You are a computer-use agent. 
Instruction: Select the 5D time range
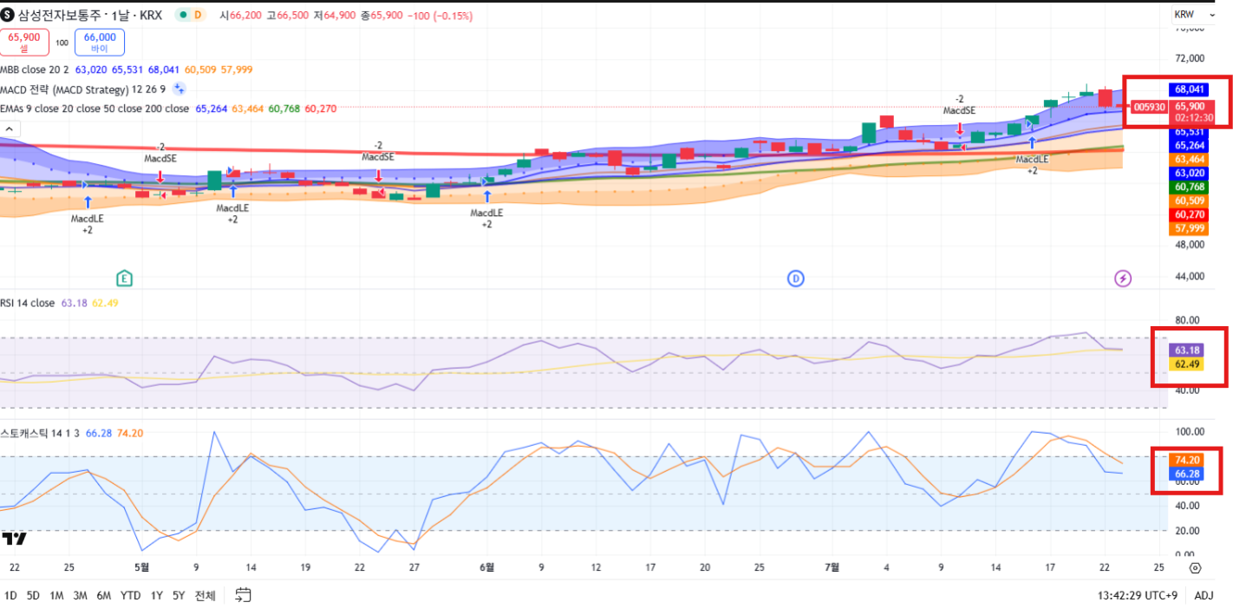click(33, 595)
